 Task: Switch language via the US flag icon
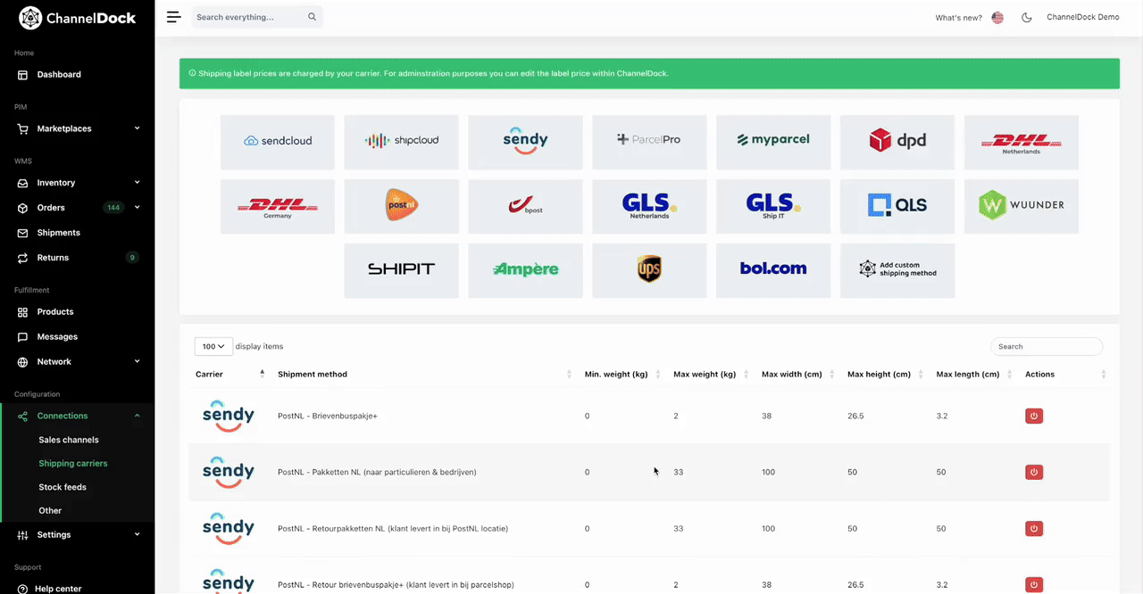tap(997, 18)
